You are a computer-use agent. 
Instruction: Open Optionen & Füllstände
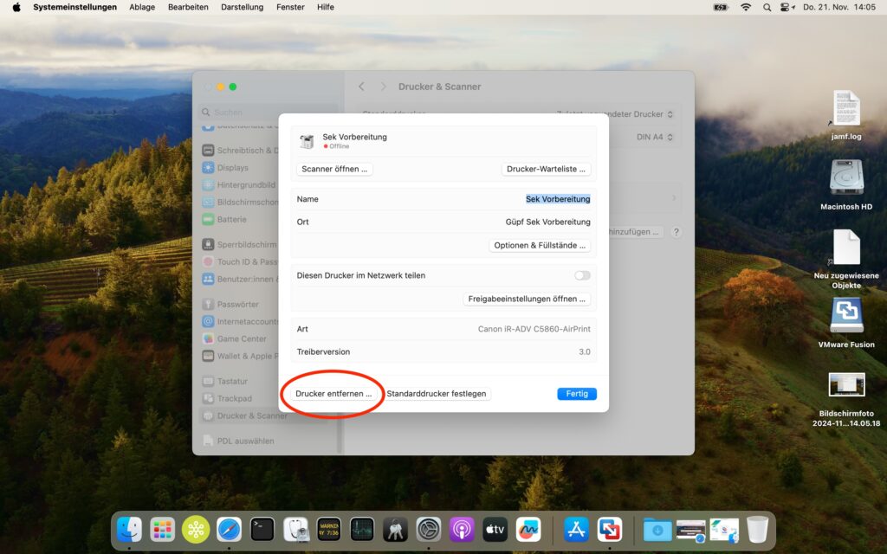tap(540, 245)
